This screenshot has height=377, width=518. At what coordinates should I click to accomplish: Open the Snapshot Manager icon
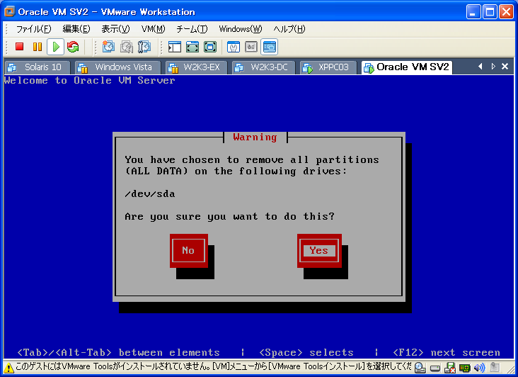144,47
